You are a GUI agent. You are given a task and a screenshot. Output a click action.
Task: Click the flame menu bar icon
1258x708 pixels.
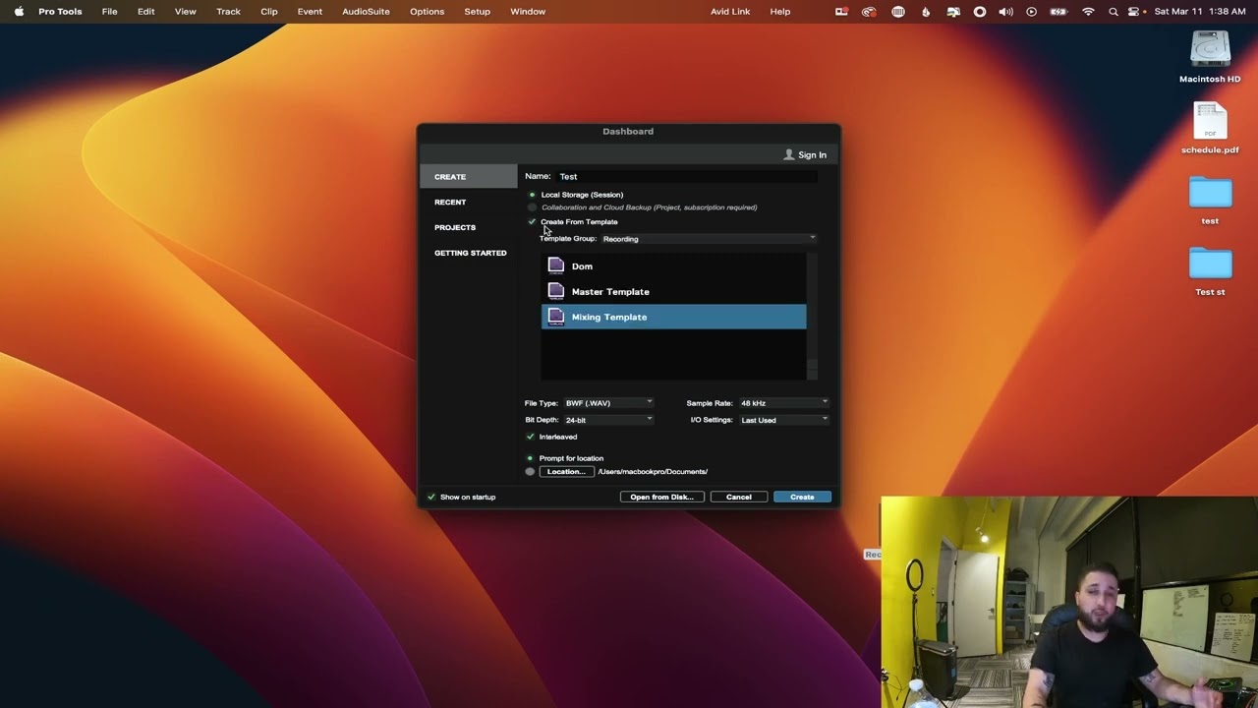click(926, 12)
